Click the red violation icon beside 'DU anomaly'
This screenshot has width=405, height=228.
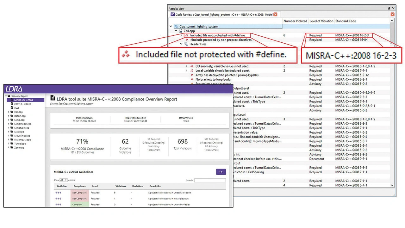pyautogui.click(x=192, y=66)
